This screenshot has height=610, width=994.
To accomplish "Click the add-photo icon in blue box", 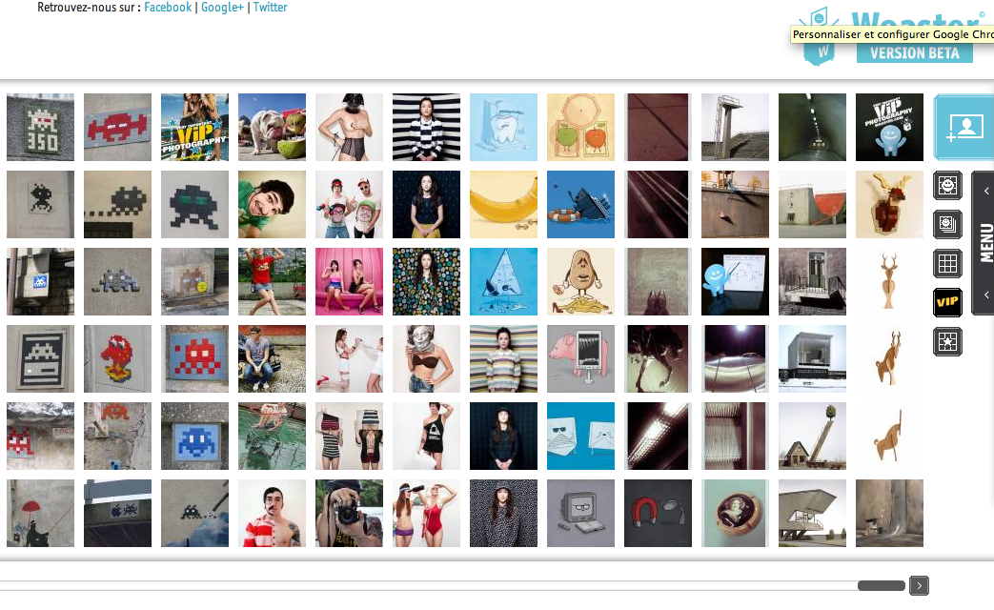I will click(964, 128).
